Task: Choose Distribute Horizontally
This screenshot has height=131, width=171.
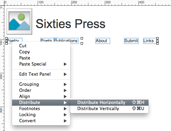Action: tap(109, 103)
